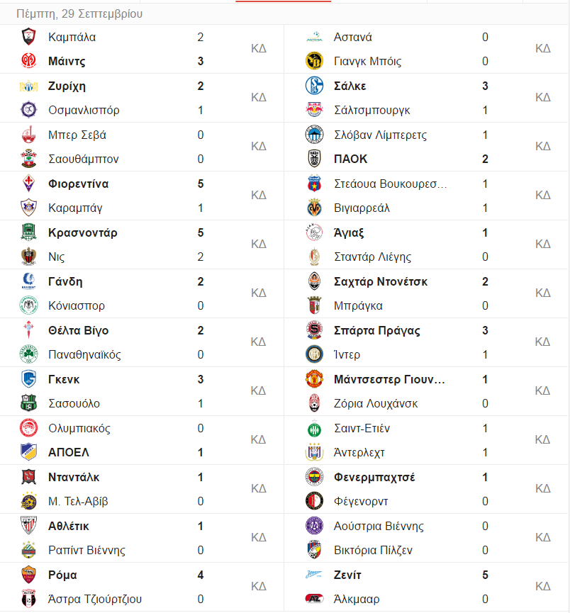This screenshot has width=570, height=613.
Task: Open the Ζυρίχη team link
Action: pos(67,86)
